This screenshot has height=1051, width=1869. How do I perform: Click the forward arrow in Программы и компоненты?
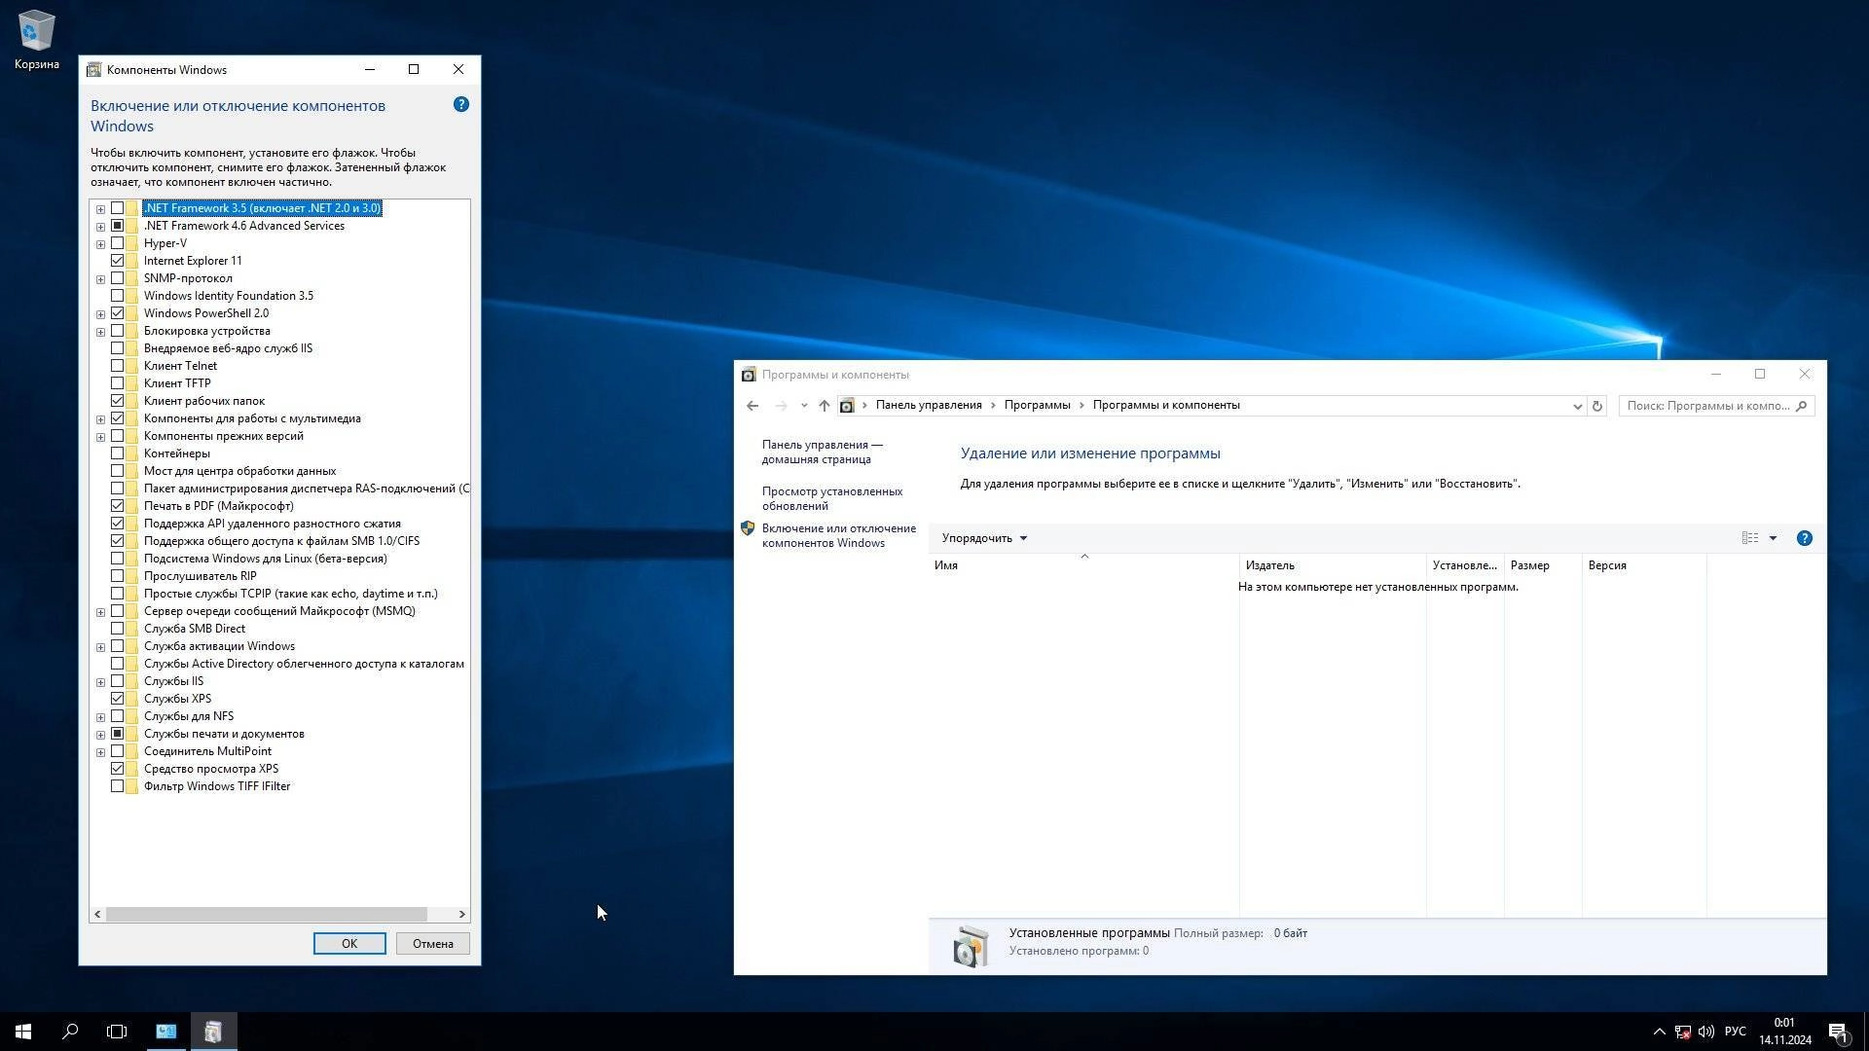pyautogui.click(x=781, y=406)
